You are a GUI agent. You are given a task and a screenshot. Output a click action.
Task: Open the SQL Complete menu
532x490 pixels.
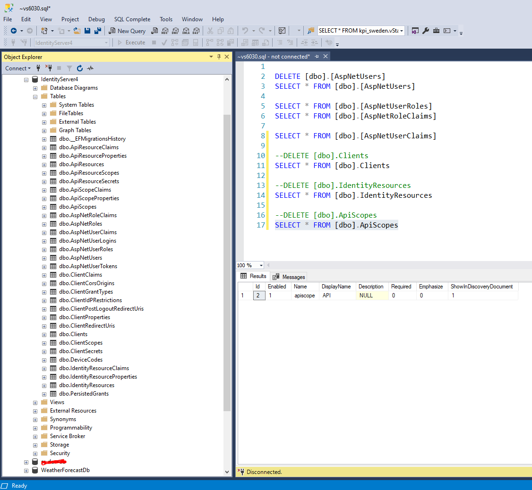coord(132,19)
